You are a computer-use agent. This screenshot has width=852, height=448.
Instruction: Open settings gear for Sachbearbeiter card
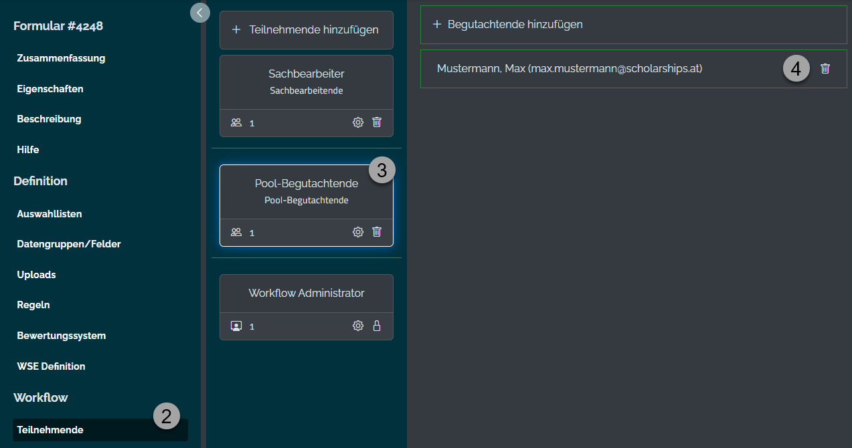358,122
